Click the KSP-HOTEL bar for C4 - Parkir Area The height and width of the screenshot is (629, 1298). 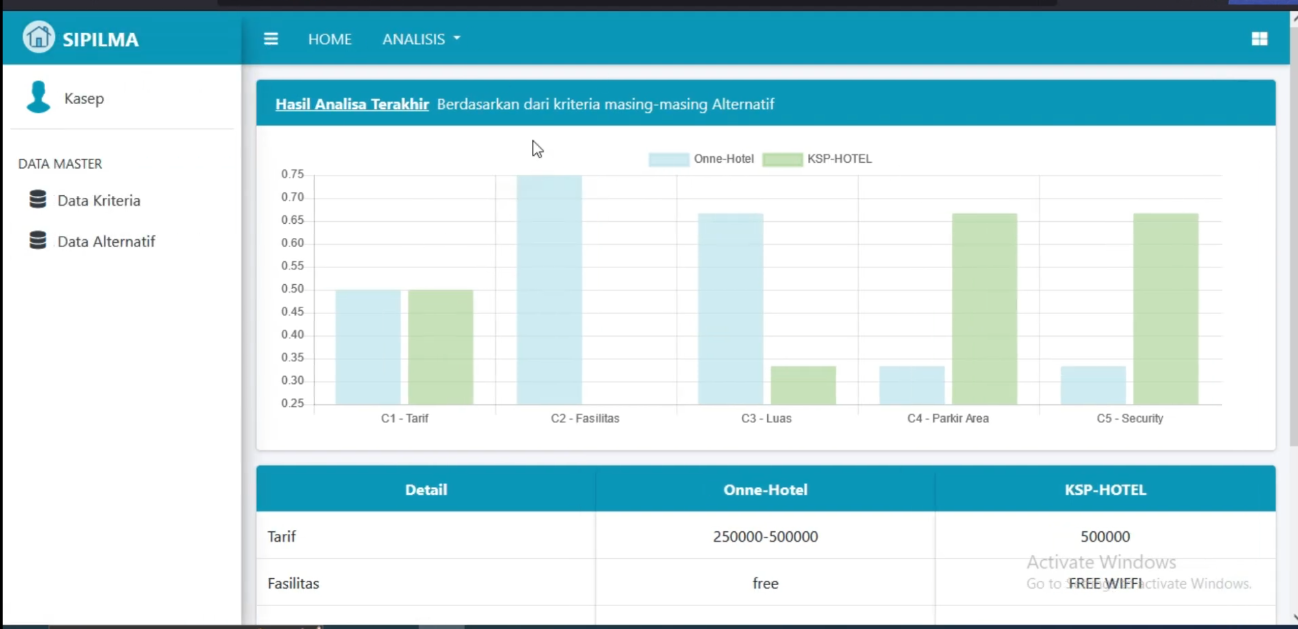point(985,309)
